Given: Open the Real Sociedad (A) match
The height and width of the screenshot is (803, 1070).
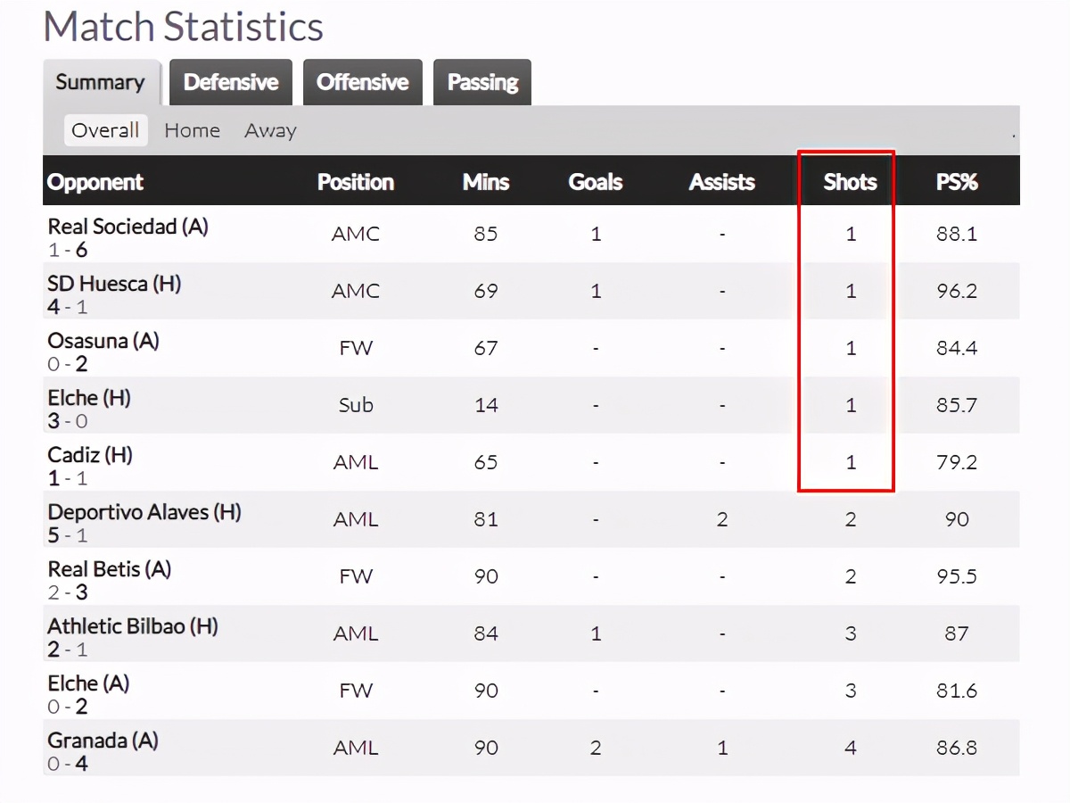Looking at the screenshot, I should [x=128, y=227].
